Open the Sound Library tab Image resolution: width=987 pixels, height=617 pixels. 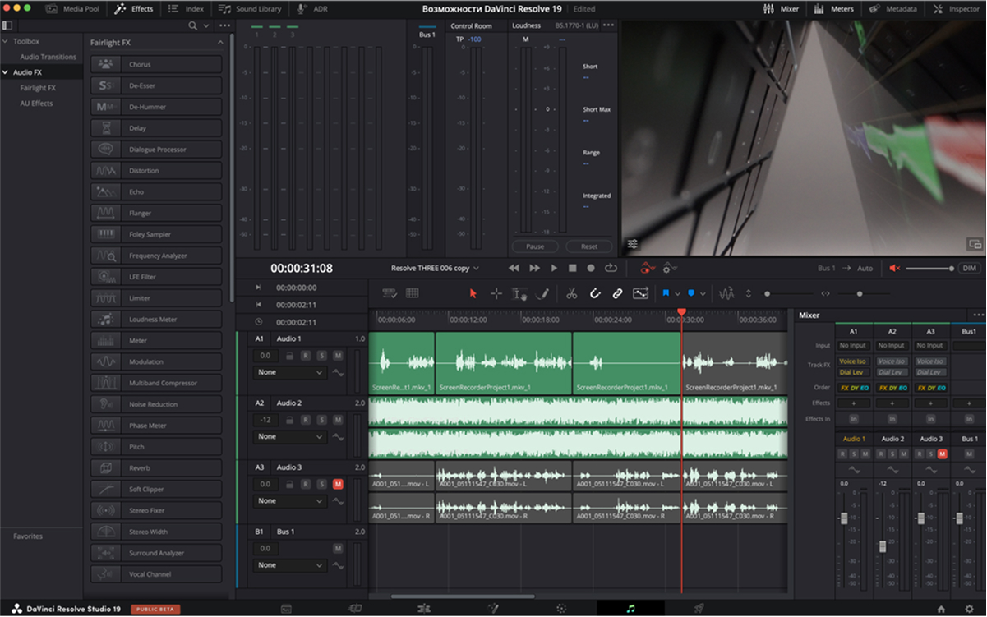click(251, 9)
